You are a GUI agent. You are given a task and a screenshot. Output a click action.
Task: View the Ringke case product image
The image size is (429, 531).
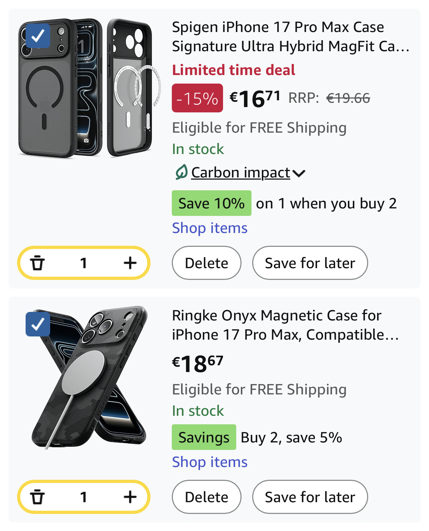pyautogui.click(x=89, y=377)
